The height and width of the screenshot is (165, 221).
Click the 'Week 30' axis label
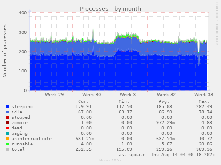point(92,95)
